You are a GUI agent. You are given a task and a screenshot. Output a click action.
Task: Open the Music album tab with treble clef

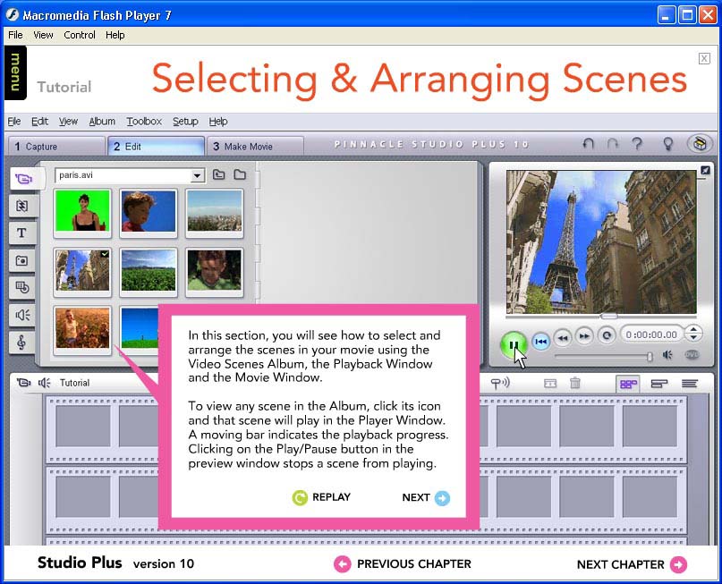click(21, 343)
